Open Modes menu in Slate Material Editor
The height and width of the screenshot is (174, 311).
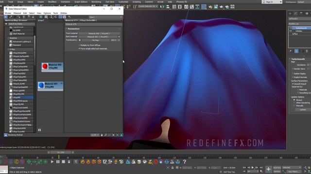pyautogui.click(x=8, y=13)
